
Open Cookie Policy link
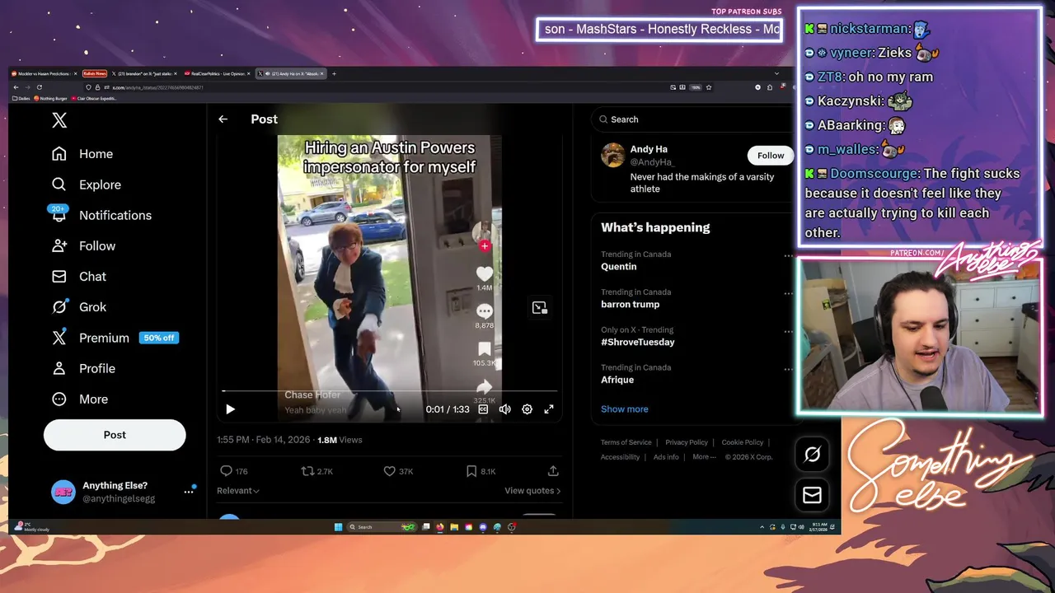pyautogui.click(x=743, y=442)
